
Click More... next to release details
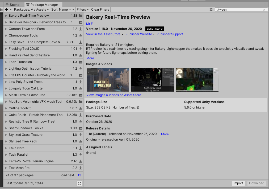click(x=166, y=134)
